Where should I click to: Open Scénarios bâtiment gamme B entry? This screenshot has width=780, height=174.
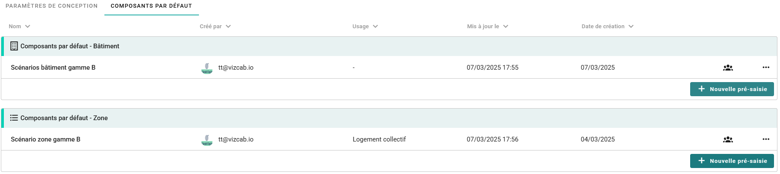click(x=53, y=68)
